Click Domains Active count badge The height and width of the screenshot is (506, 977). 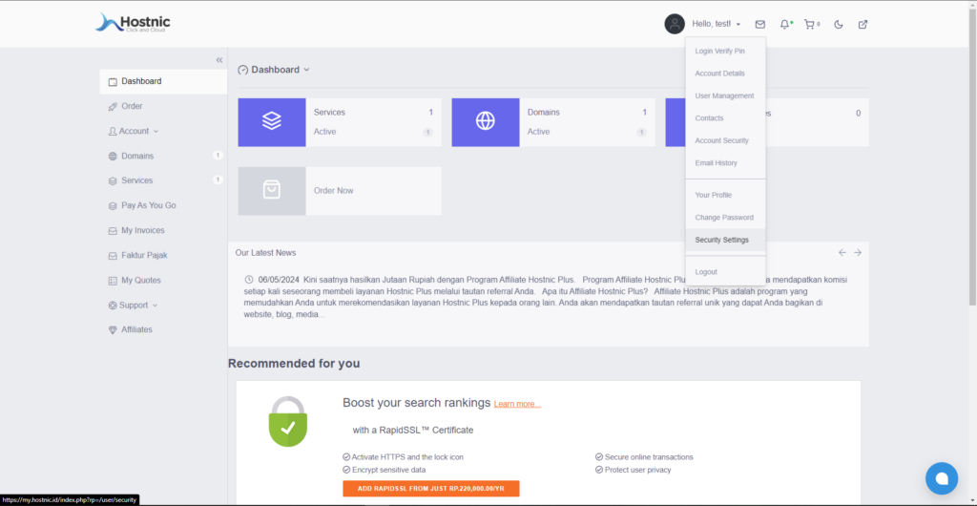point(641,132)
